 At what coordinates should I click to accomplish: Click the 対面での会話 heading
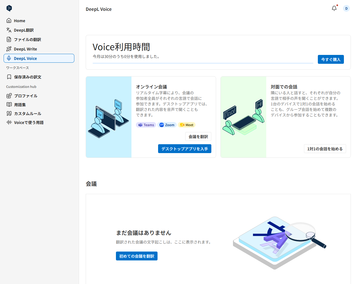click(x=284, y=87)
